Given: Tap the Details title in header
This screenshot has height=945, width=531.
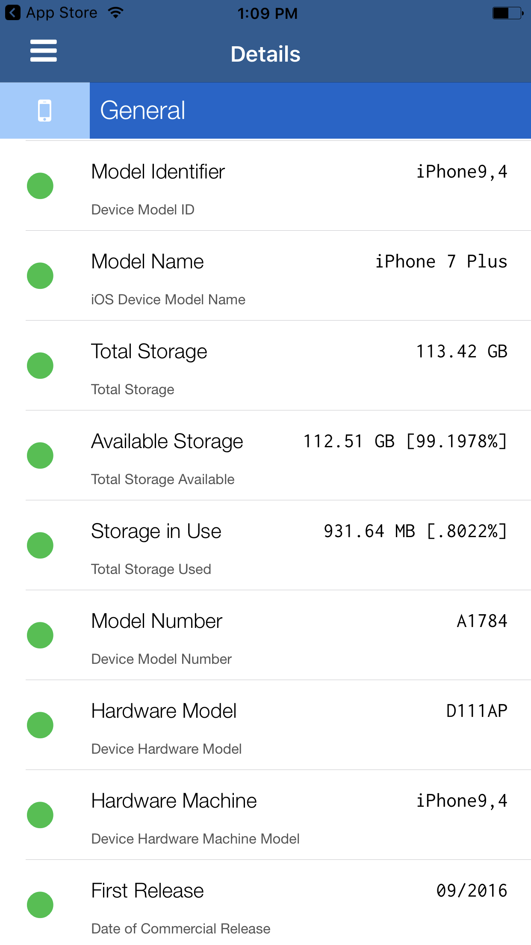Looking at the screenshot, I should (265, 54).
